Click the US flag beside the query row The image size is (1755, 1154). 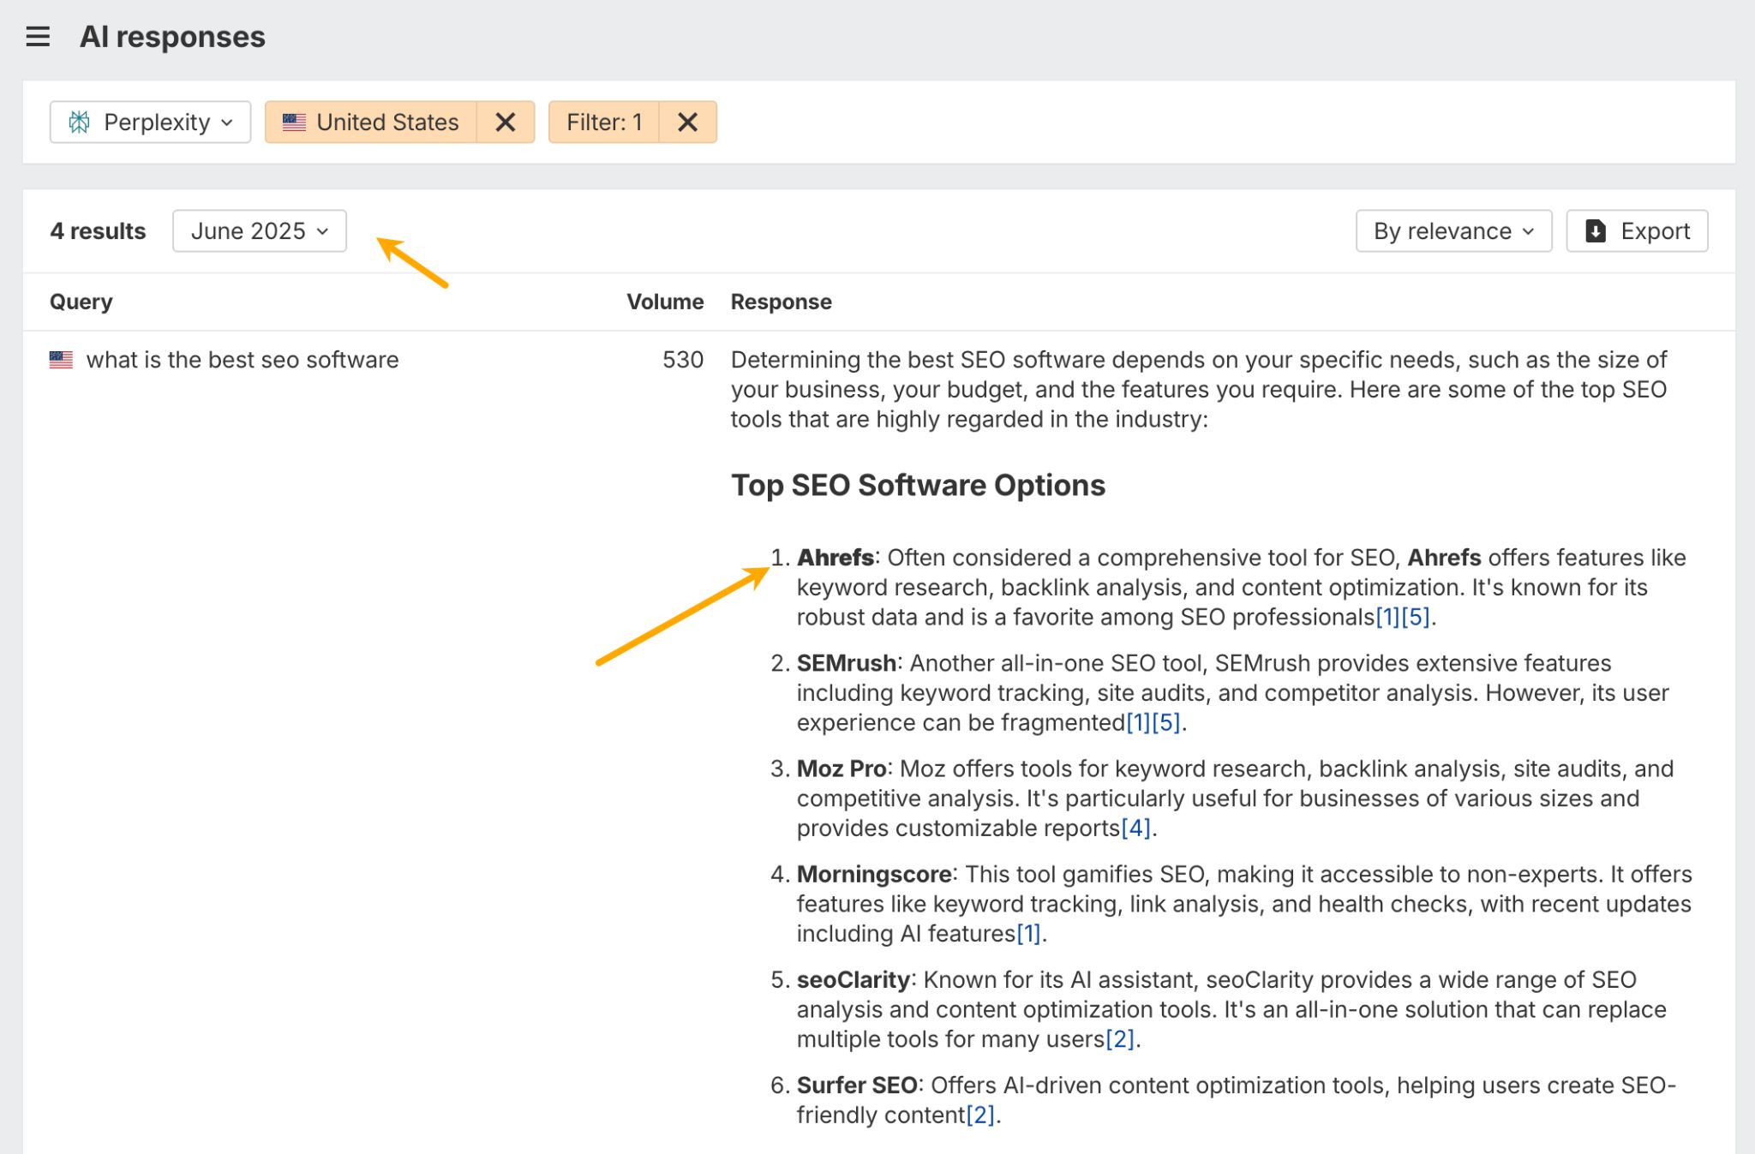[x=61, y=359]
